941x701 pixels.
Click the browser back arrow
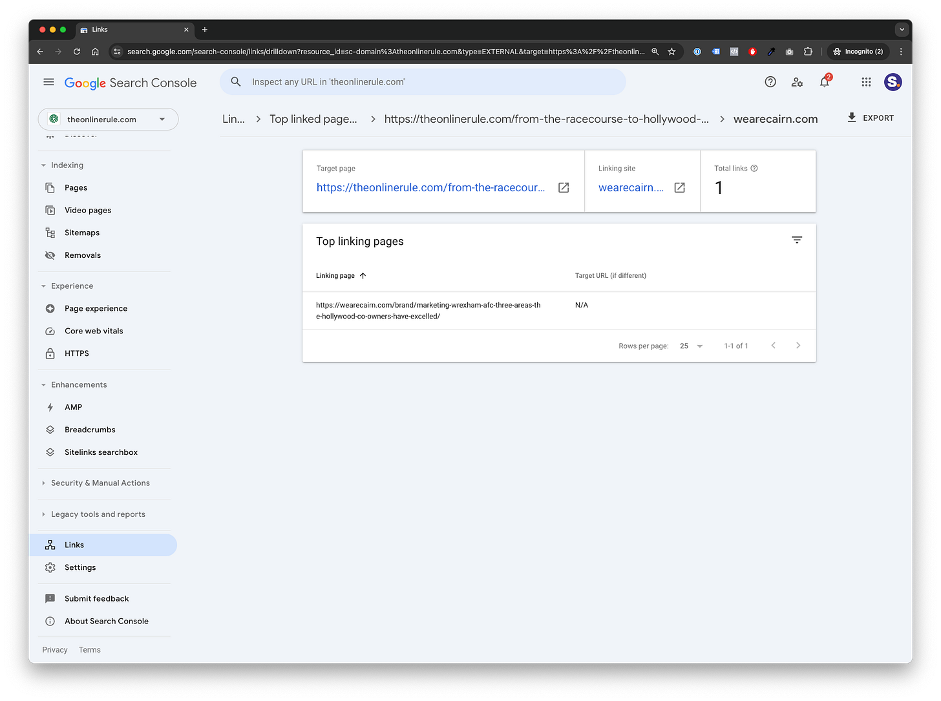[x=40, y=52]
